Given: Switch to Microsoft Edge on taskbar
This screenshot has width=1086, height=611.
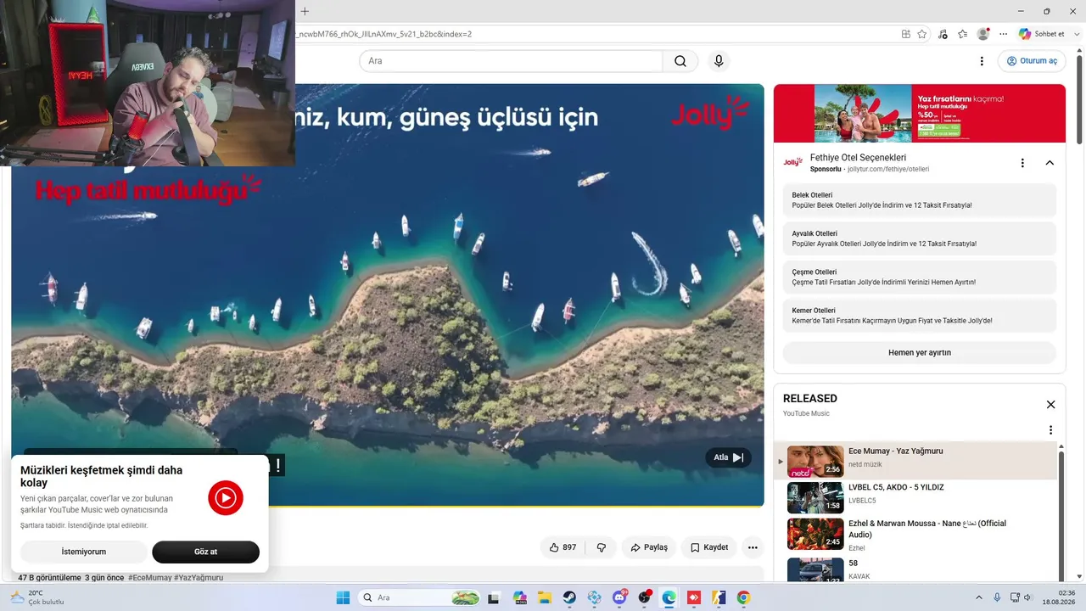Looking at the screenshot, I should pyautogui.click(x=669, y=597).
